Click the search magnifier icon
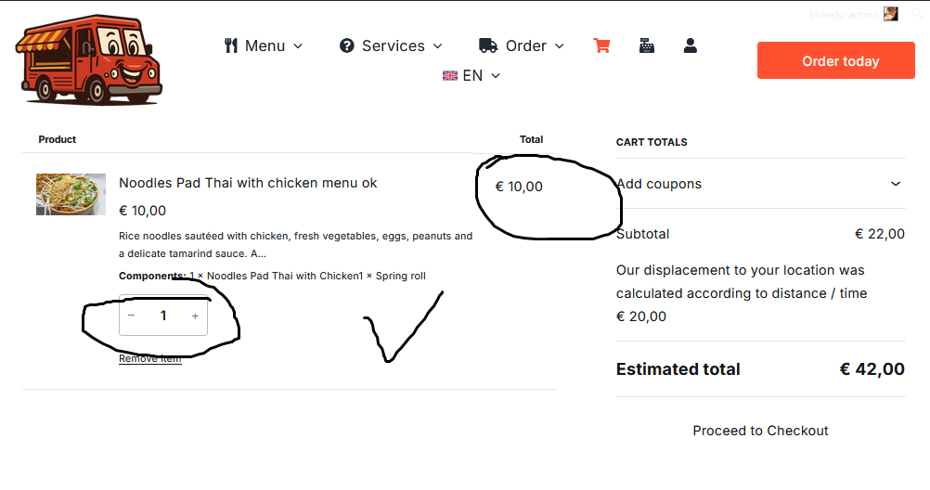The height and width of the screenshot is (490, 930). 917,14
